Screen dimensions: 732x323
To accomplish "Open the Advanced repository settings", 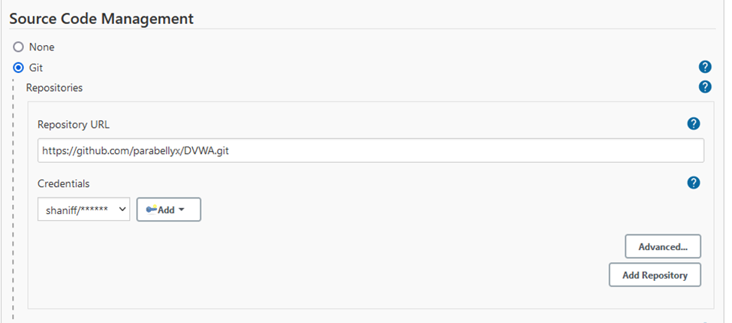I will coord(662,246).
